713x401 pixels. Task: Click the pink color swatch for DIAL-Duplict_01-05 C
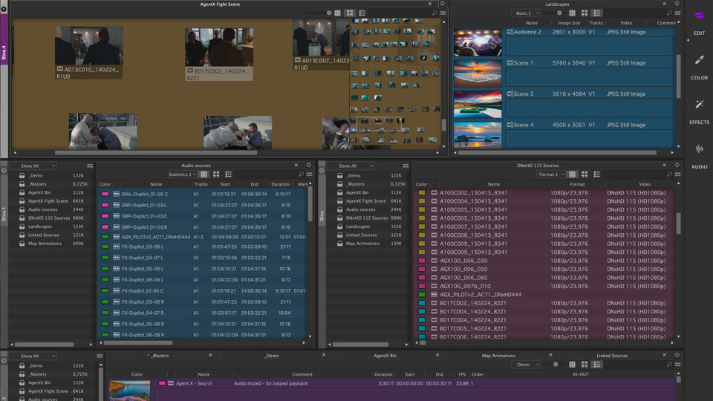point(105,194)
